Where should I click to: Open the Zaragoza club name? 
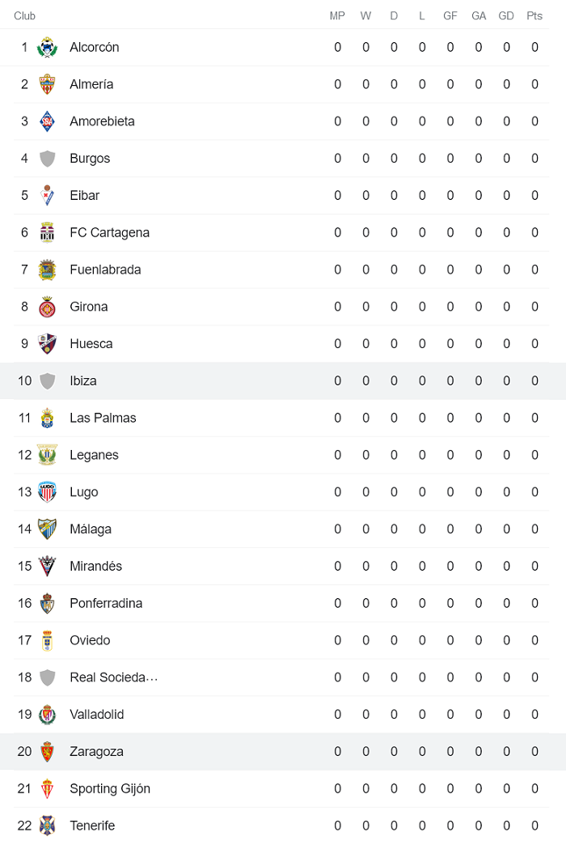(96, 751)
